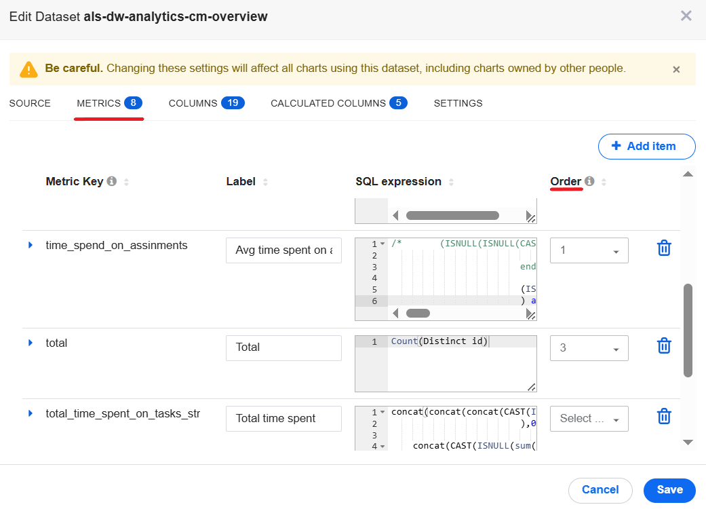The width and height of the screenshot is (706, 509).
Task: Open the Order dropdown showing 3
Action: coord(589,348)
